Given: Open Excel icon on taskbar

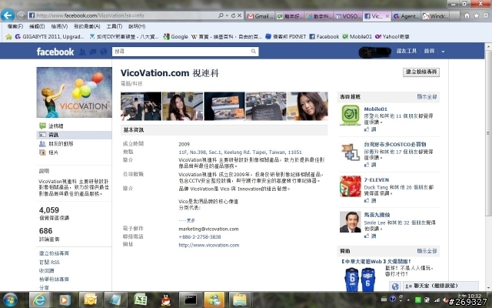Looking at the screenshot, I should click(140, 300).
